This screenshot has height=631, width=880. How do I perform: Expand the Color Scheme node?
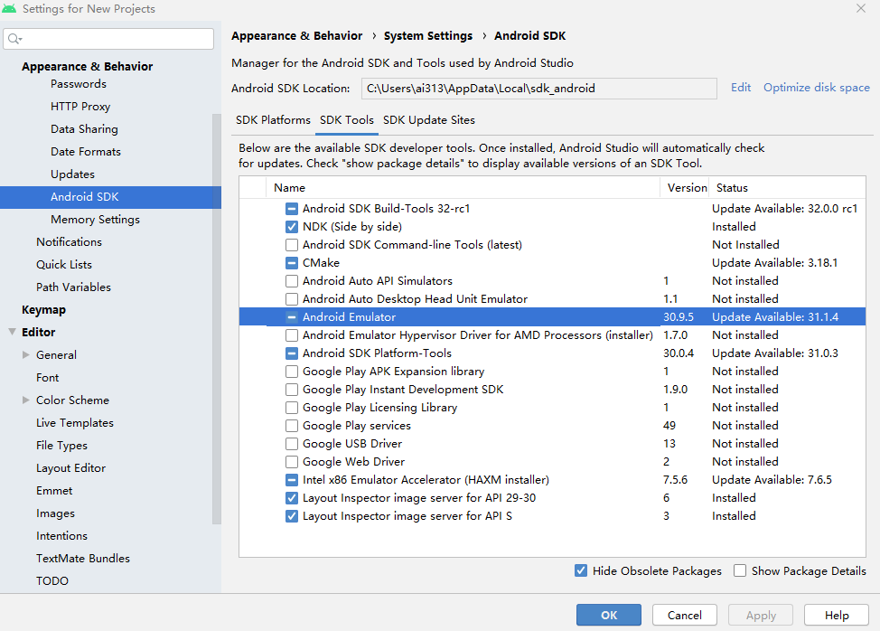(x=26, y=400)
